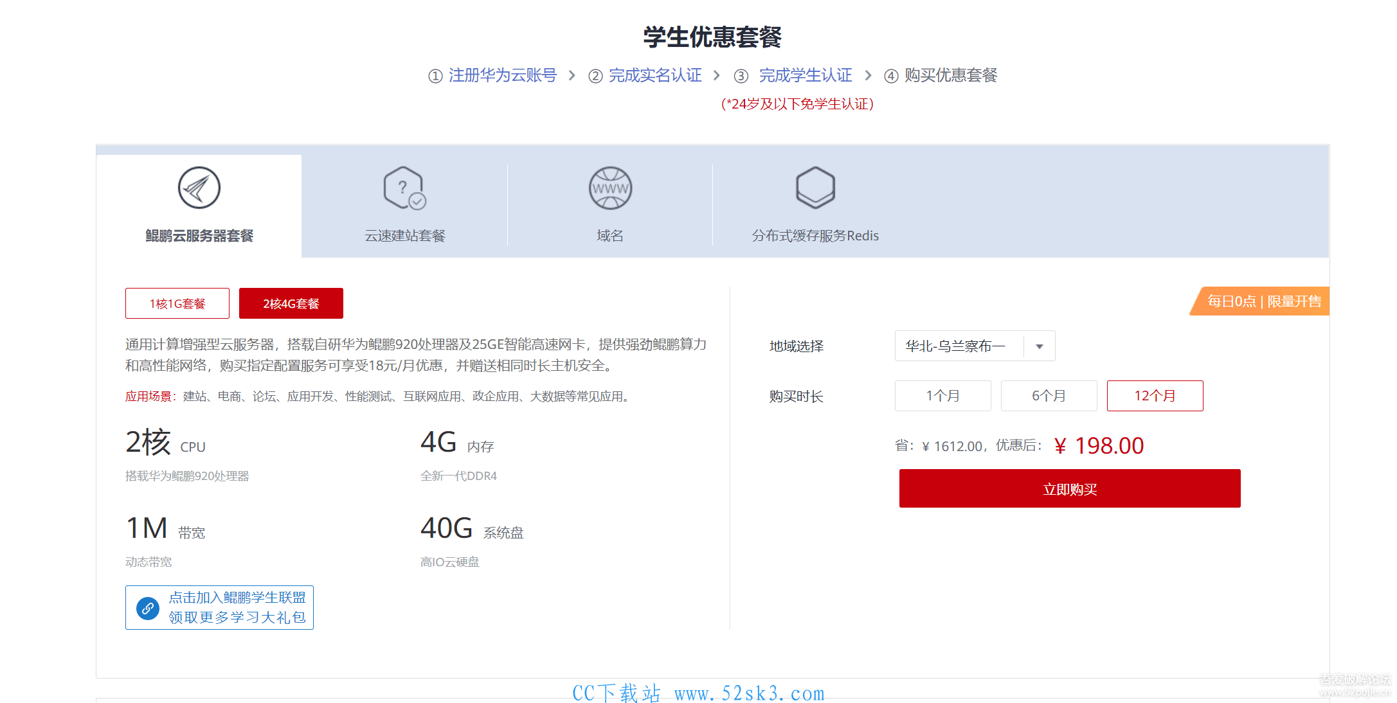Click the 高IO云硬盘 caption
This screenshot has width=1397, height=703.
[x=450, y=562]
